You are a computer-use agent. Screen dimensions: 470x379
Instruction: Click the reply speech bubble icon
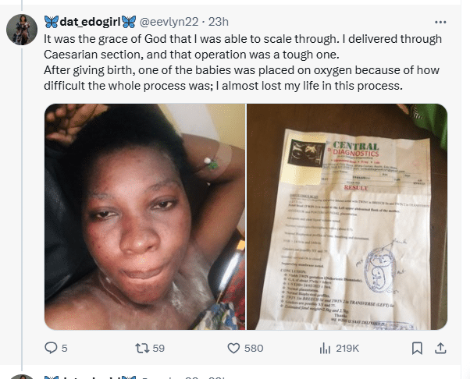52,348
